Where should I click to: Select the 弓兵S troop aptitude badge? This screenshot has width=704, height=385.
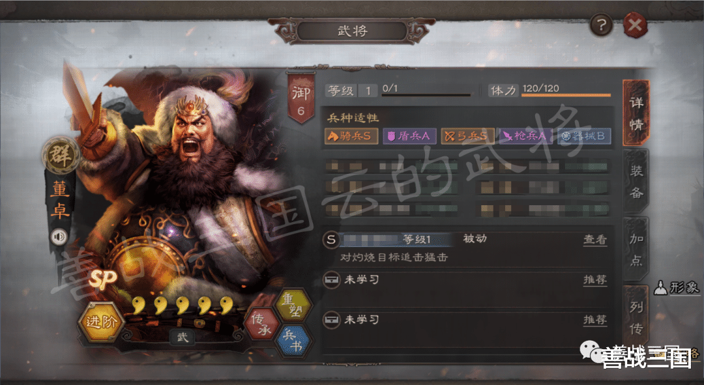point(467,136)
